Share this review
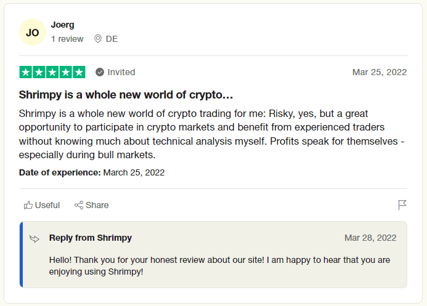This screenshot has width=427, height=306. pos(91,205)
